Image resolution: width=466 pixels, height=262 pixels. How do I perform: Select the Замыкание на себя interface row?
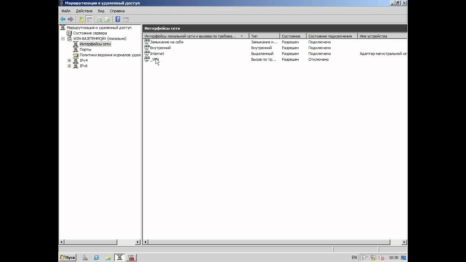(275, 42)
